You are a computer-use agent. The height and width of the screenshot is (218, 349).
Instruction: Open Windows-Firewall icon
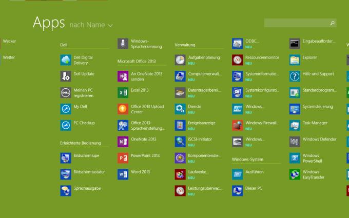click(x=237, y=126)
